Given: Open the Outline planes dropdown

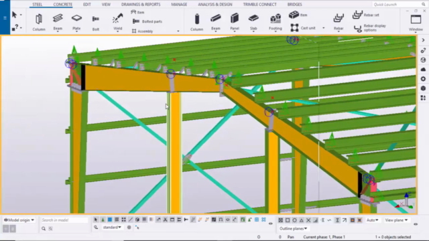Looking at the screenshot, I should 293,228.
